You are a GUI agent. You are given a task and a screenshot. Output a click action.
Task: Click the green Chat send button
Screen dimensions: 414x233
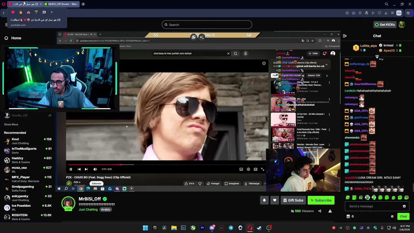(403, 216)
